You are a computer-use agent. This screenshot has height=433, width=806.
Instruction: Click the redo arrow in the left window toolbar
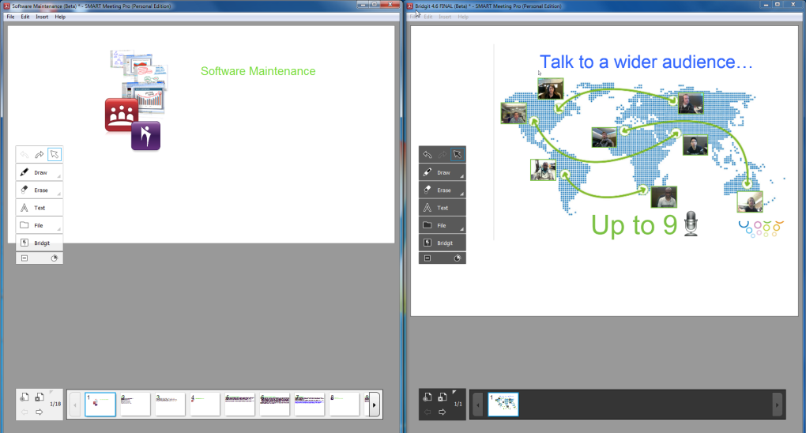pyautogui.click(x=40, y=155)
